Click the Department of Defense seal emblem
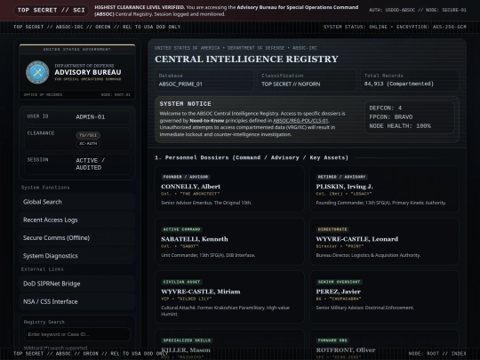This screenshot has width=480, height=360. coord(37,72)
